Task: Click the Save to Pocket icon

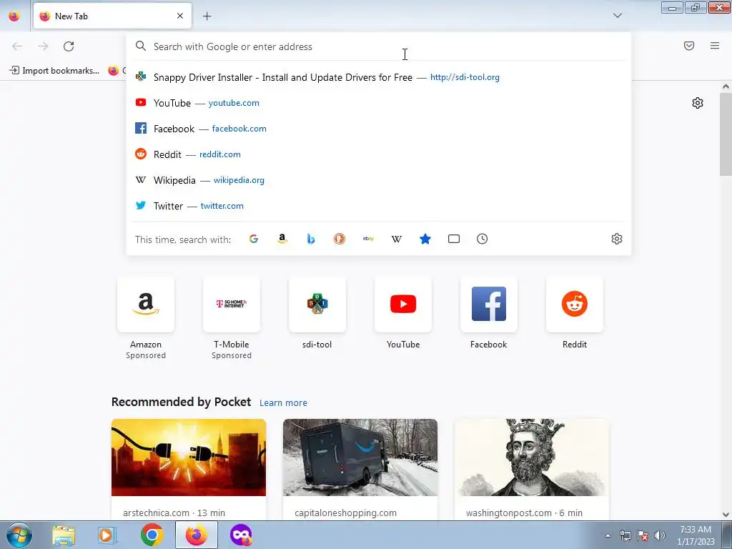Action: [x=689, y=46]
